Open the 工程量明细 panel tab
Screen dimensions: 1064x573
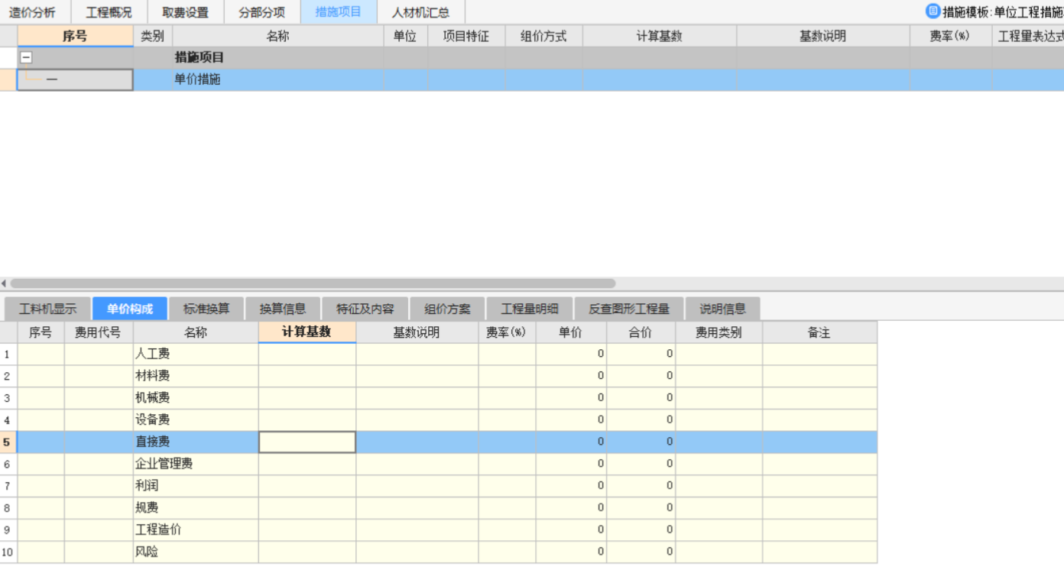(x=530, y=309)
